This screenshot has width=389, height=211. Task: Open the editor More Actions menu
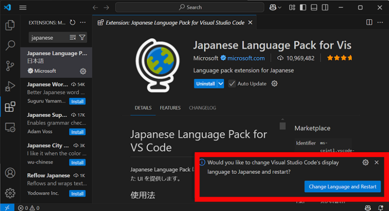pyautogui.click(x=380, y=22)
